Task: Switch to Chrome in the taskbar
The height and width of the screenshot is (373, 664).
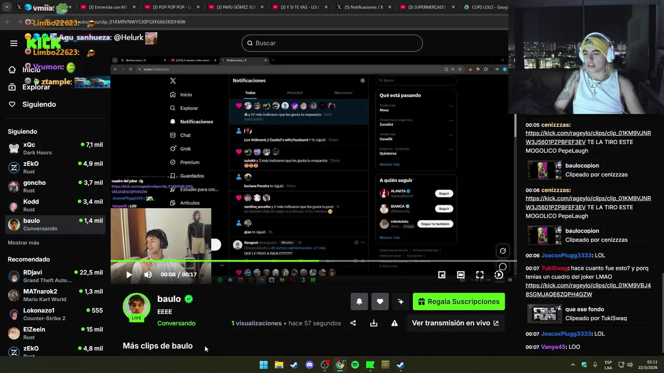Action: 340,365
